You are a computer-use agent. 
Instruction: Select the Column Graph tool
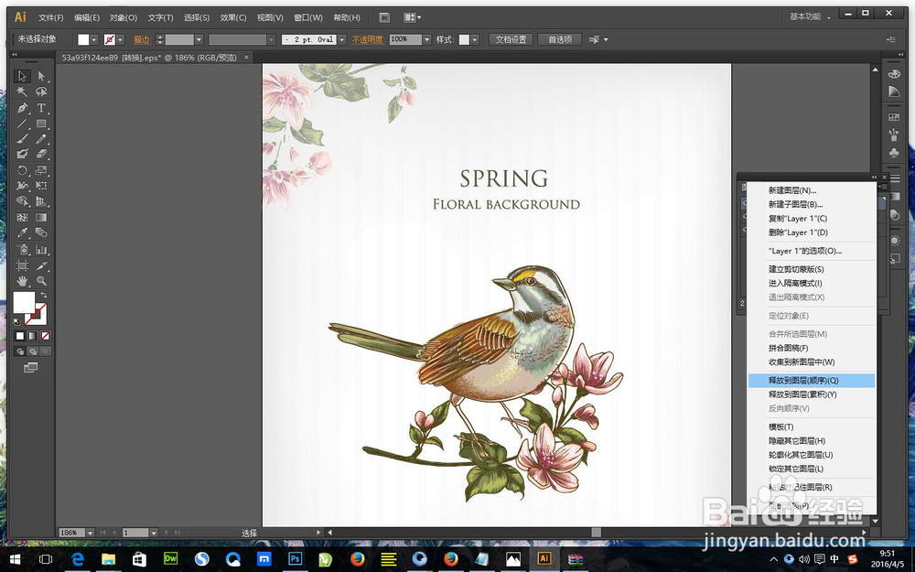point(41,249)
